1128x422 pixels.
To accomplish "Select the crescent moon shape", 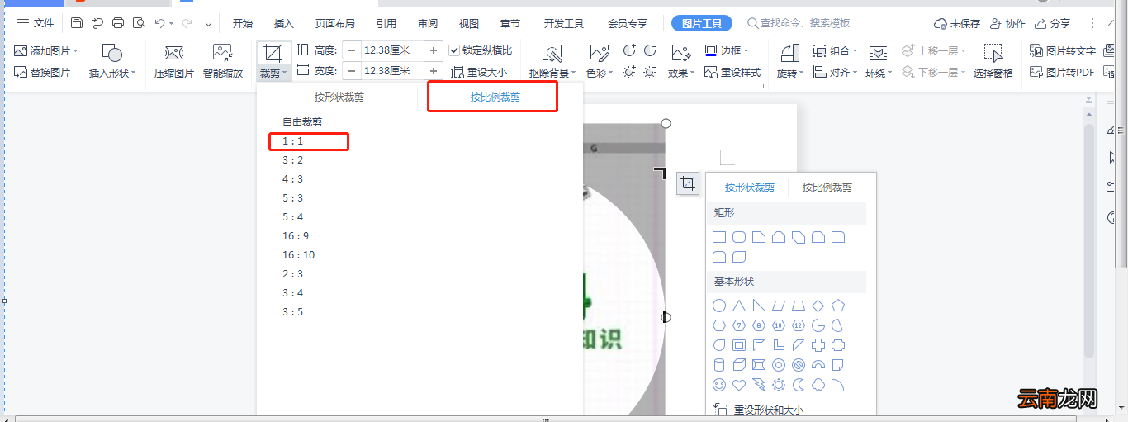I will [799, 385].
